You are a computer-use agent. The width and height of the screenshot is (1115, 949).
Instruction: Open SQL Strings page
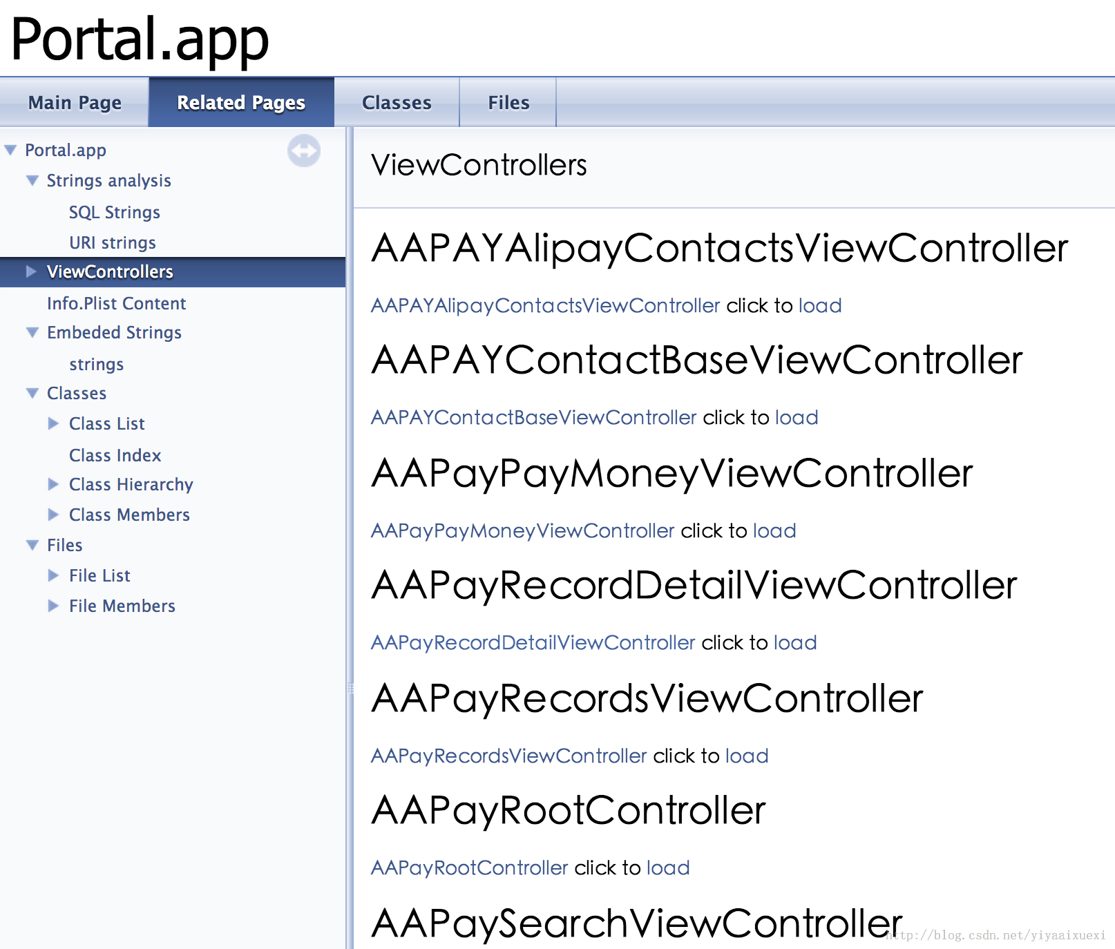click(115, 212)
